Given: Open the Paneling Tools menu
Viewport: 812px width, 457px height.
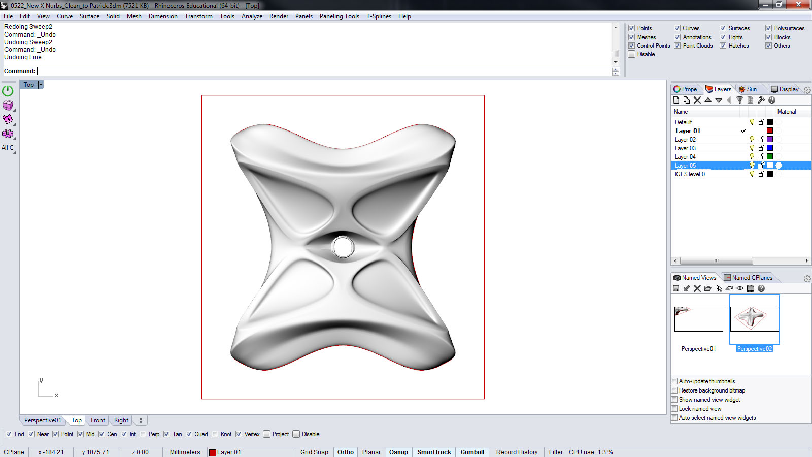Looking at the screenshot, I should pos(340,16).
